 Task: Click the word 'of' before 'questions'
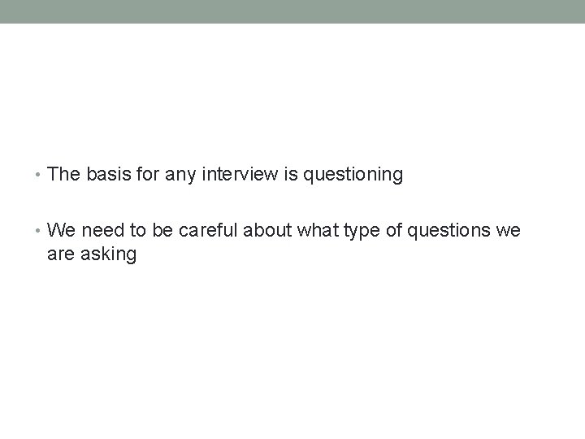(x=393, y=230)
